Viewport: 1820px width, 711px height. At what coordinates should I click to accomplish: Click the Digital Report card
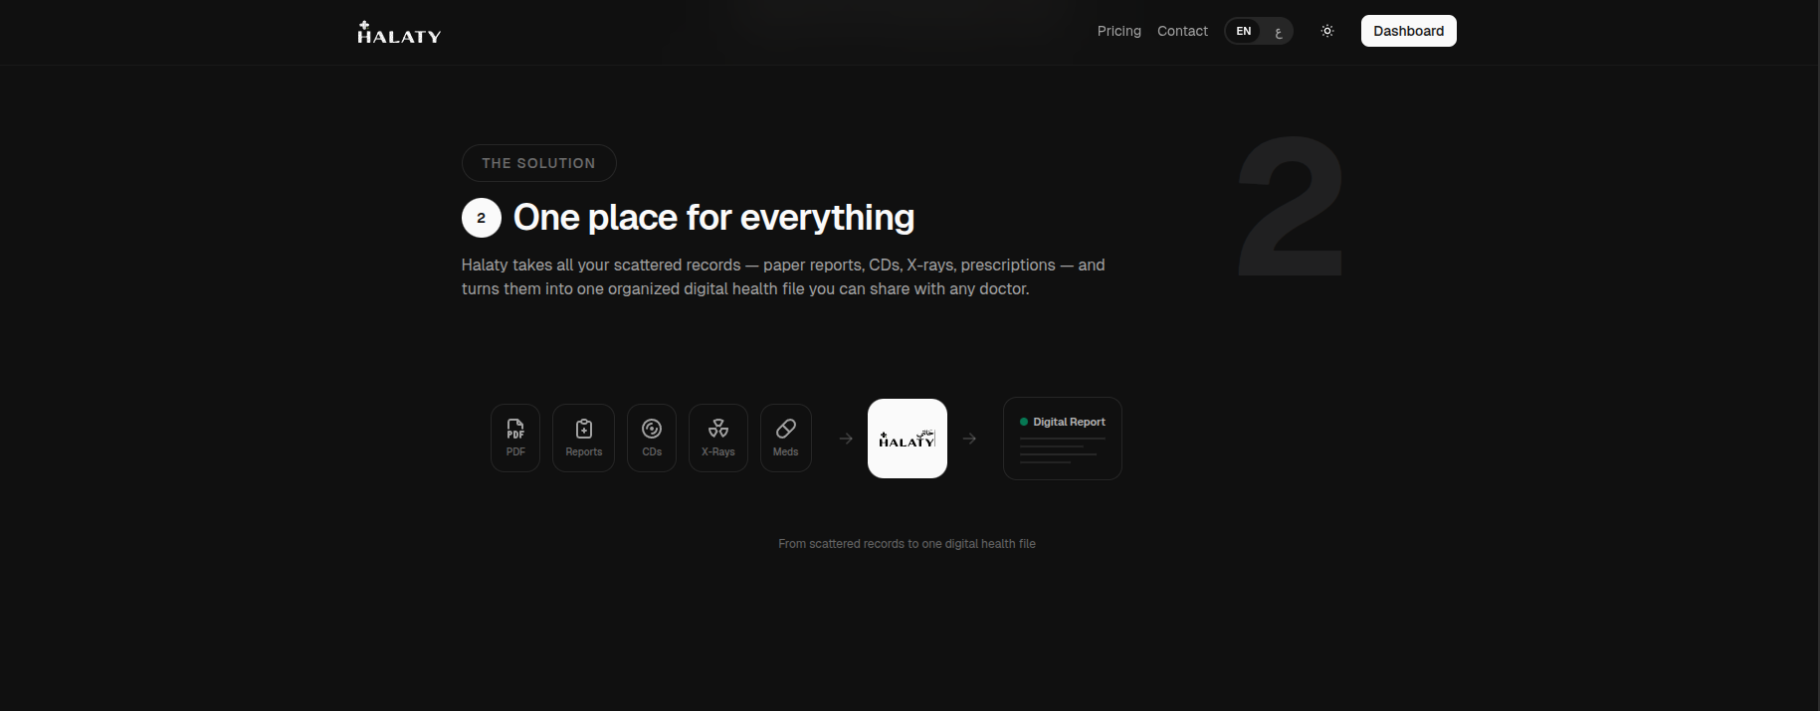click(x=1063, y=439)
